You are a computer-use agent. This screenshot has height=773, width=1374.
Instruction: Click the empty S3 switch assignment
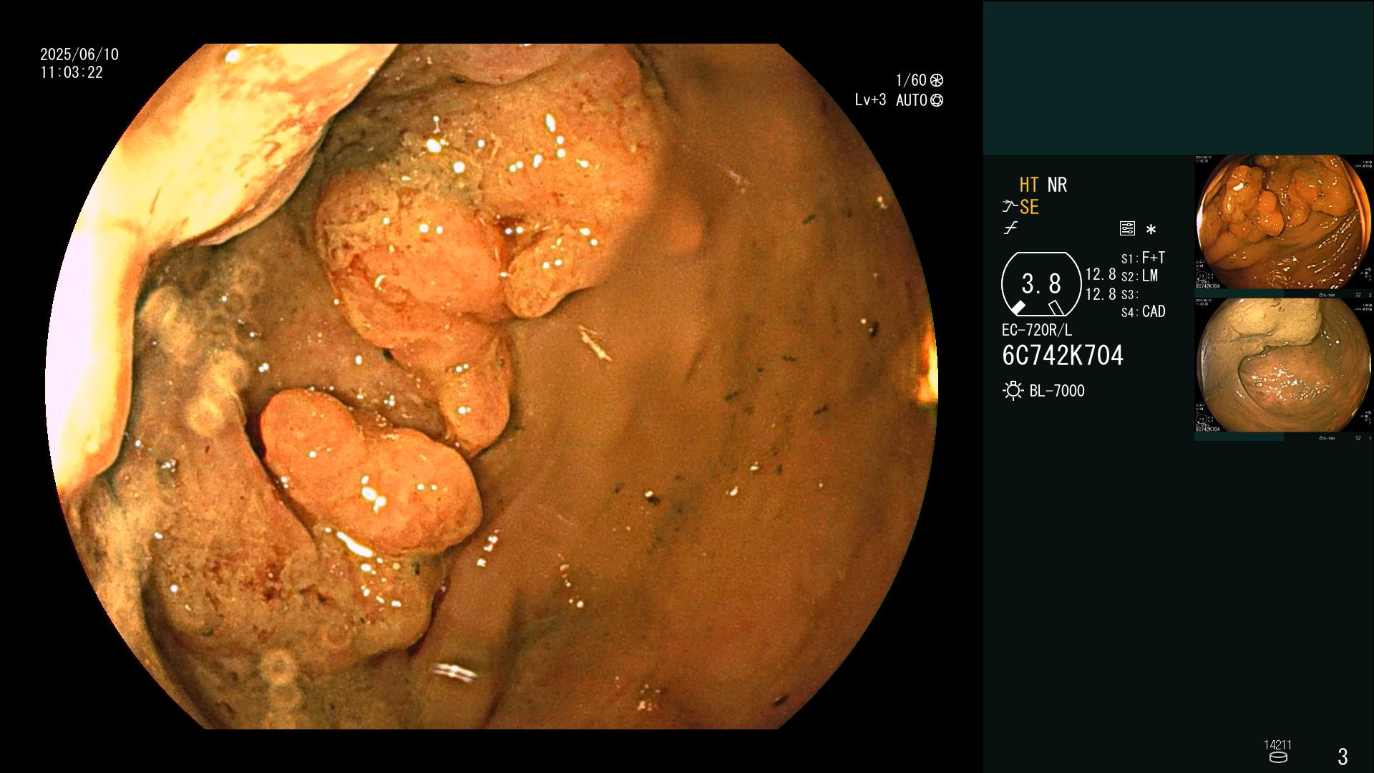click(1129, 295)
